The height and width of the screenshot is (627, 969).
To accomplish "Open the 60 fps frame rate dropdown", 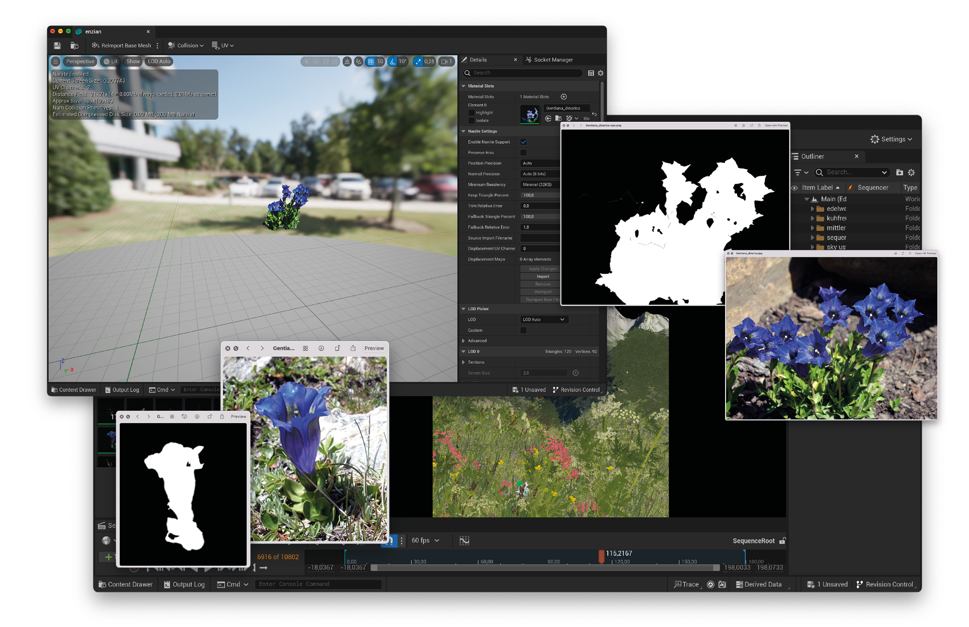I will tap(425, 540).
